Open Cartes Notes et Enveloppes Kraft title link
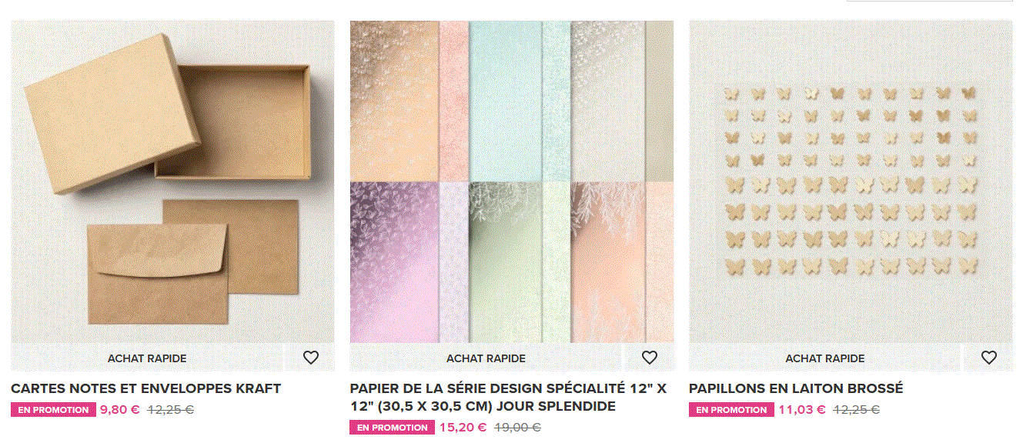1023x443 pixels. tap(146, 388)
